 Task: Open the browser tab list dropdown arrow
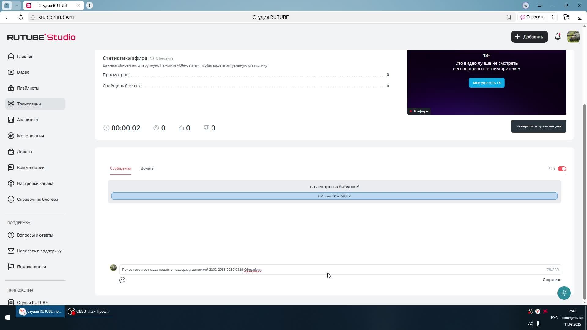17,5
